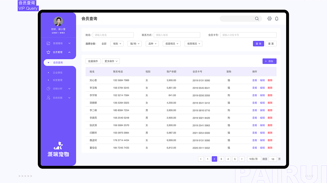Click card number 2020 2511 5552
This screenshot has height=183, width=327.
(201, 148)
